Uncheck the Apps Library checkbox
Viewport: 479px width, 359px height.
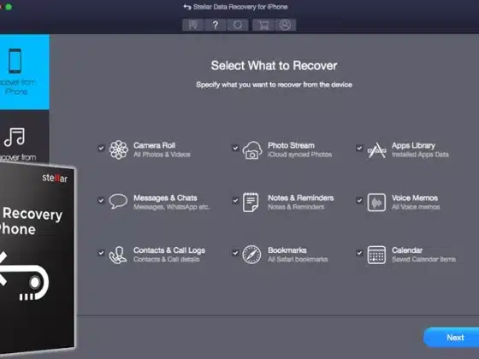pyautogui.click(x=359, y=148)
